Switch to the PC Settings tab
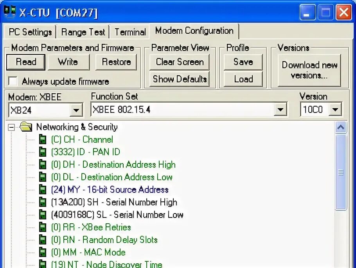 point(31,32)
